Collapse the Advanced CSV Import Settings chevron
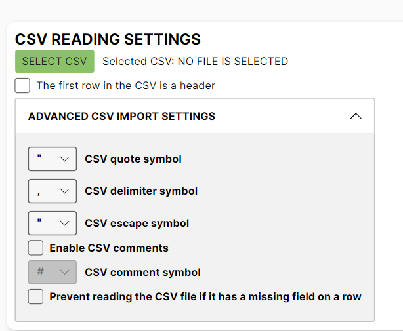This screenshot has width=403, height=331. [356, 117]
